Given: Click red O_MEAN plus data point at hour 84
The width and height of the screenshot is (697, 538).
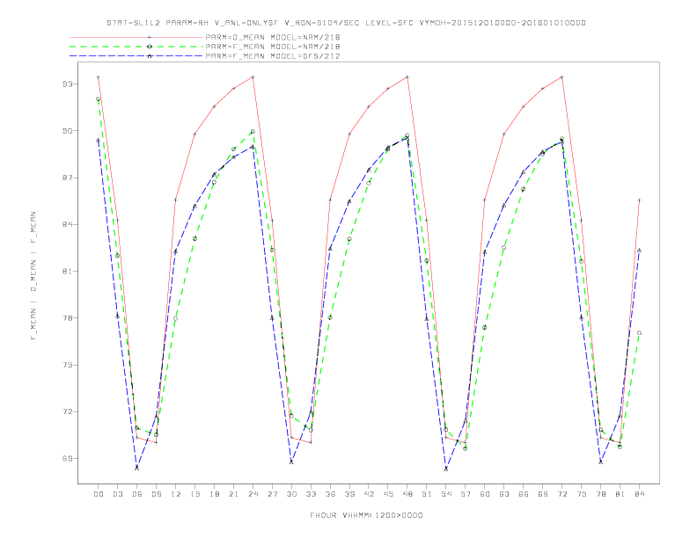Looking at the screenshot, I should pos(639,200).
